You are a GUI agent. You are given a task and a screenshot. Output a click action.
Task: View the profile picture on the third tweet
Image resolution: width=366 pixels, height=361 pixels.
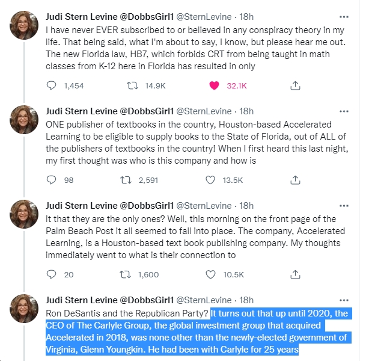click(24, 214)
